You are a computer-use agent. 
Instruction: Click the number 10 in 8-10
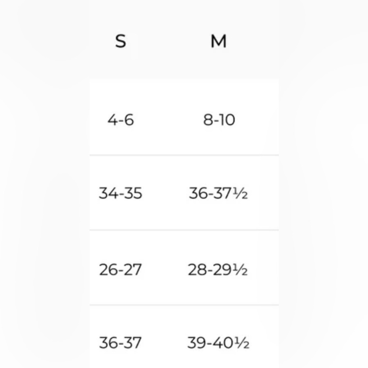coord(227,120)
